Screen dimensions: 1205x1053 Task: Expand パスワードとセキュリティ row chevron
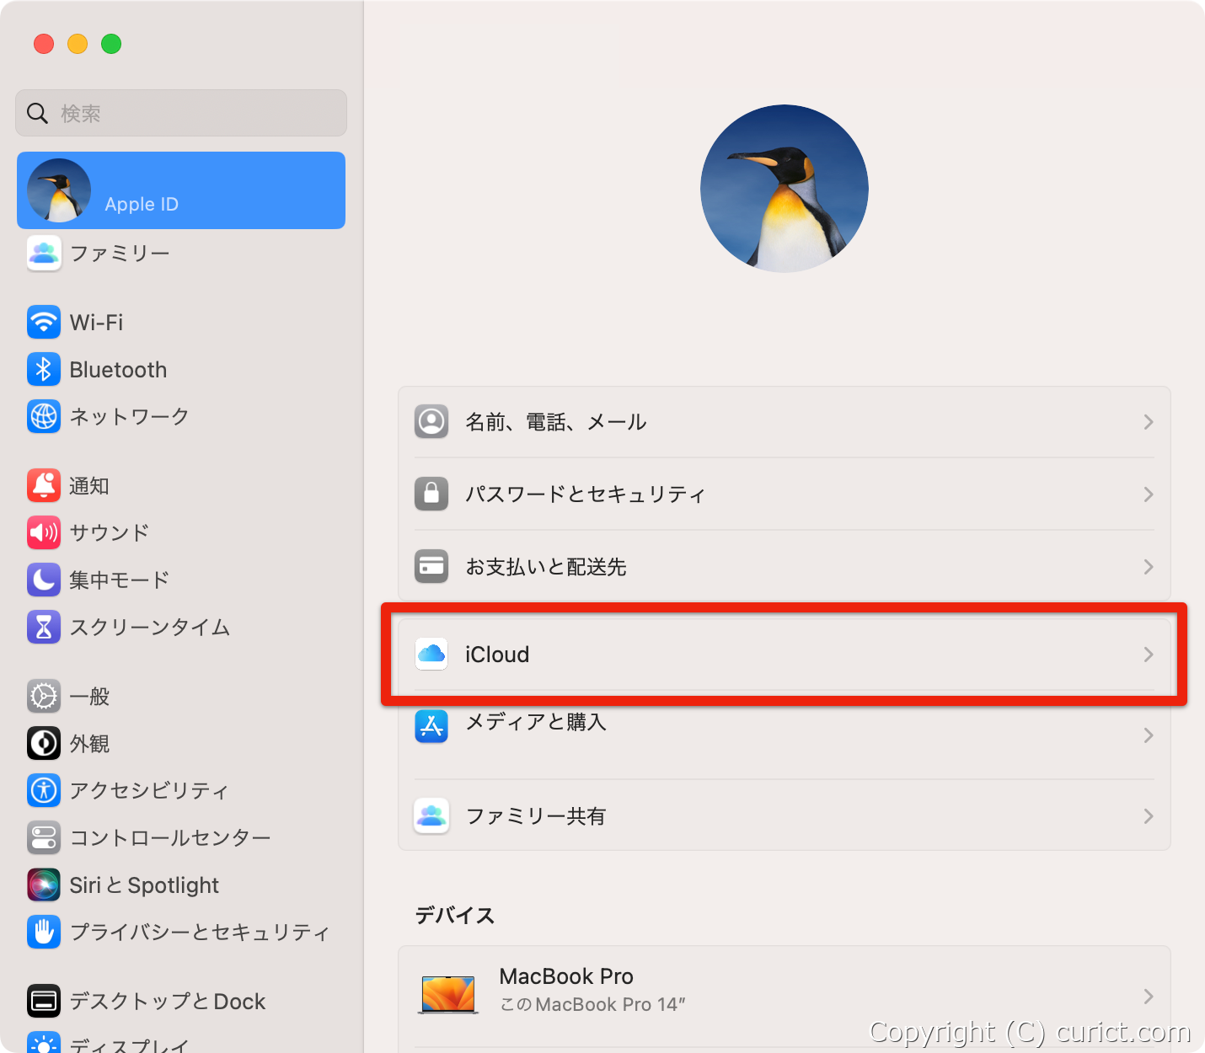coord(1149,494)
